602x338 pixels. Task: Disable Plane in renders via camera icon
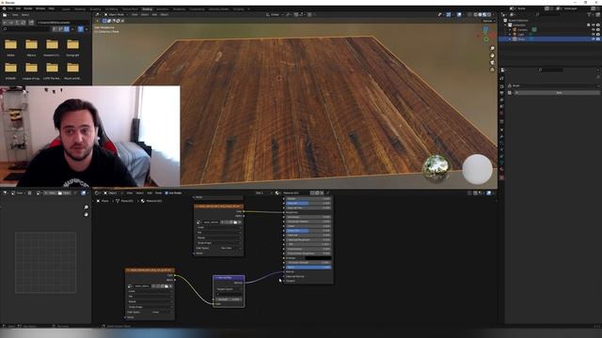click(598, 39)
